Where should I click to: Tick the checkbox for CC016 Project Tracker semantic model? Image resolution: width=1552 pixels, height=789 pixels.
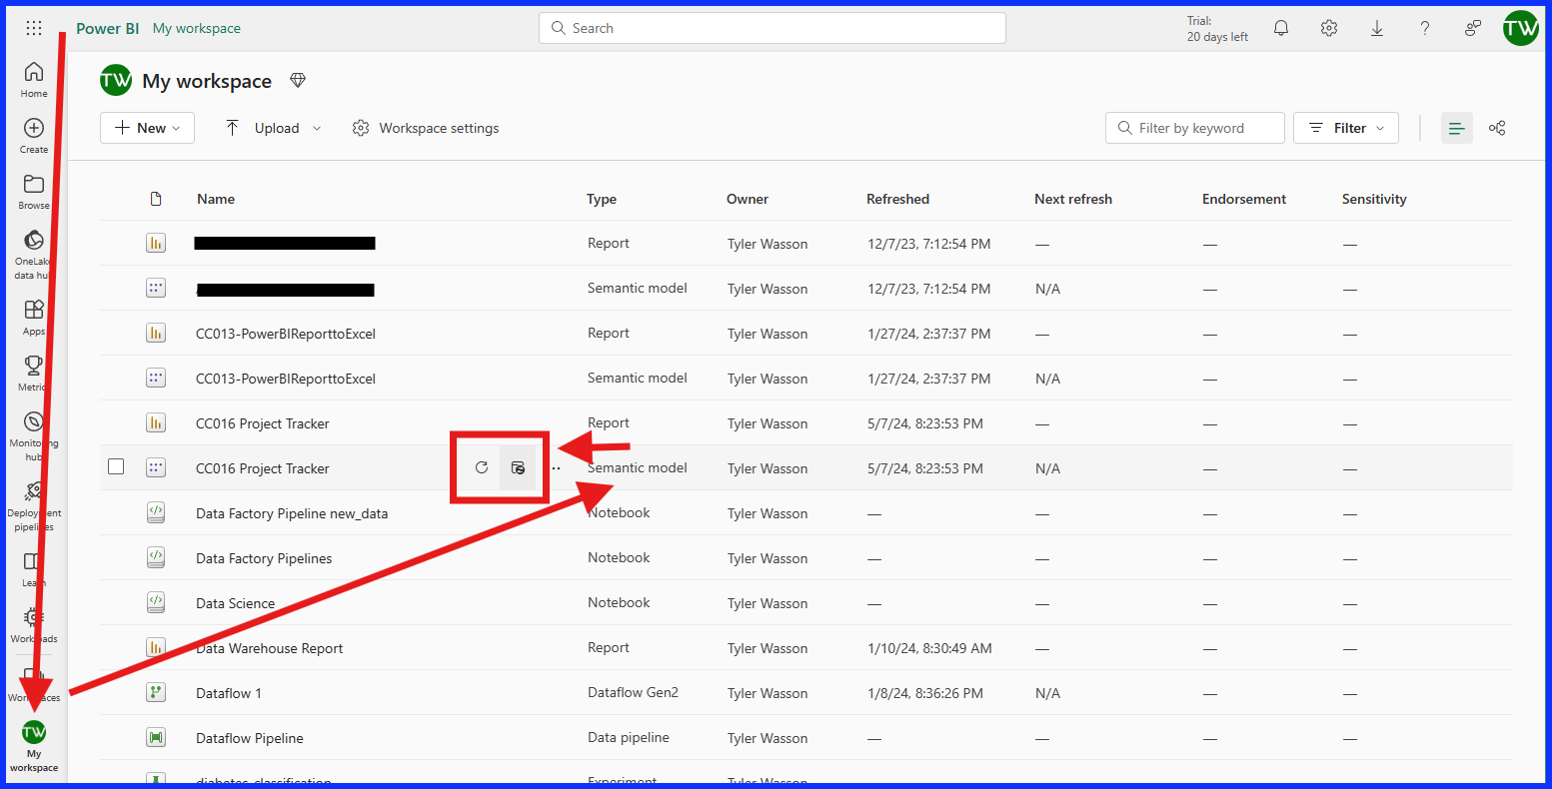click(116, 466)
